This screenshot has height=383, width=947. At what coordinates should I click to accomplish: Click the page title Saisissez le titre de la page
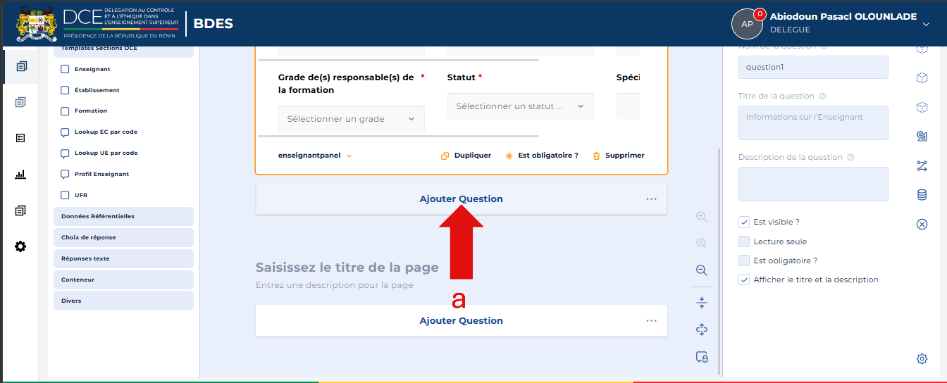click(x=347, y=268)
